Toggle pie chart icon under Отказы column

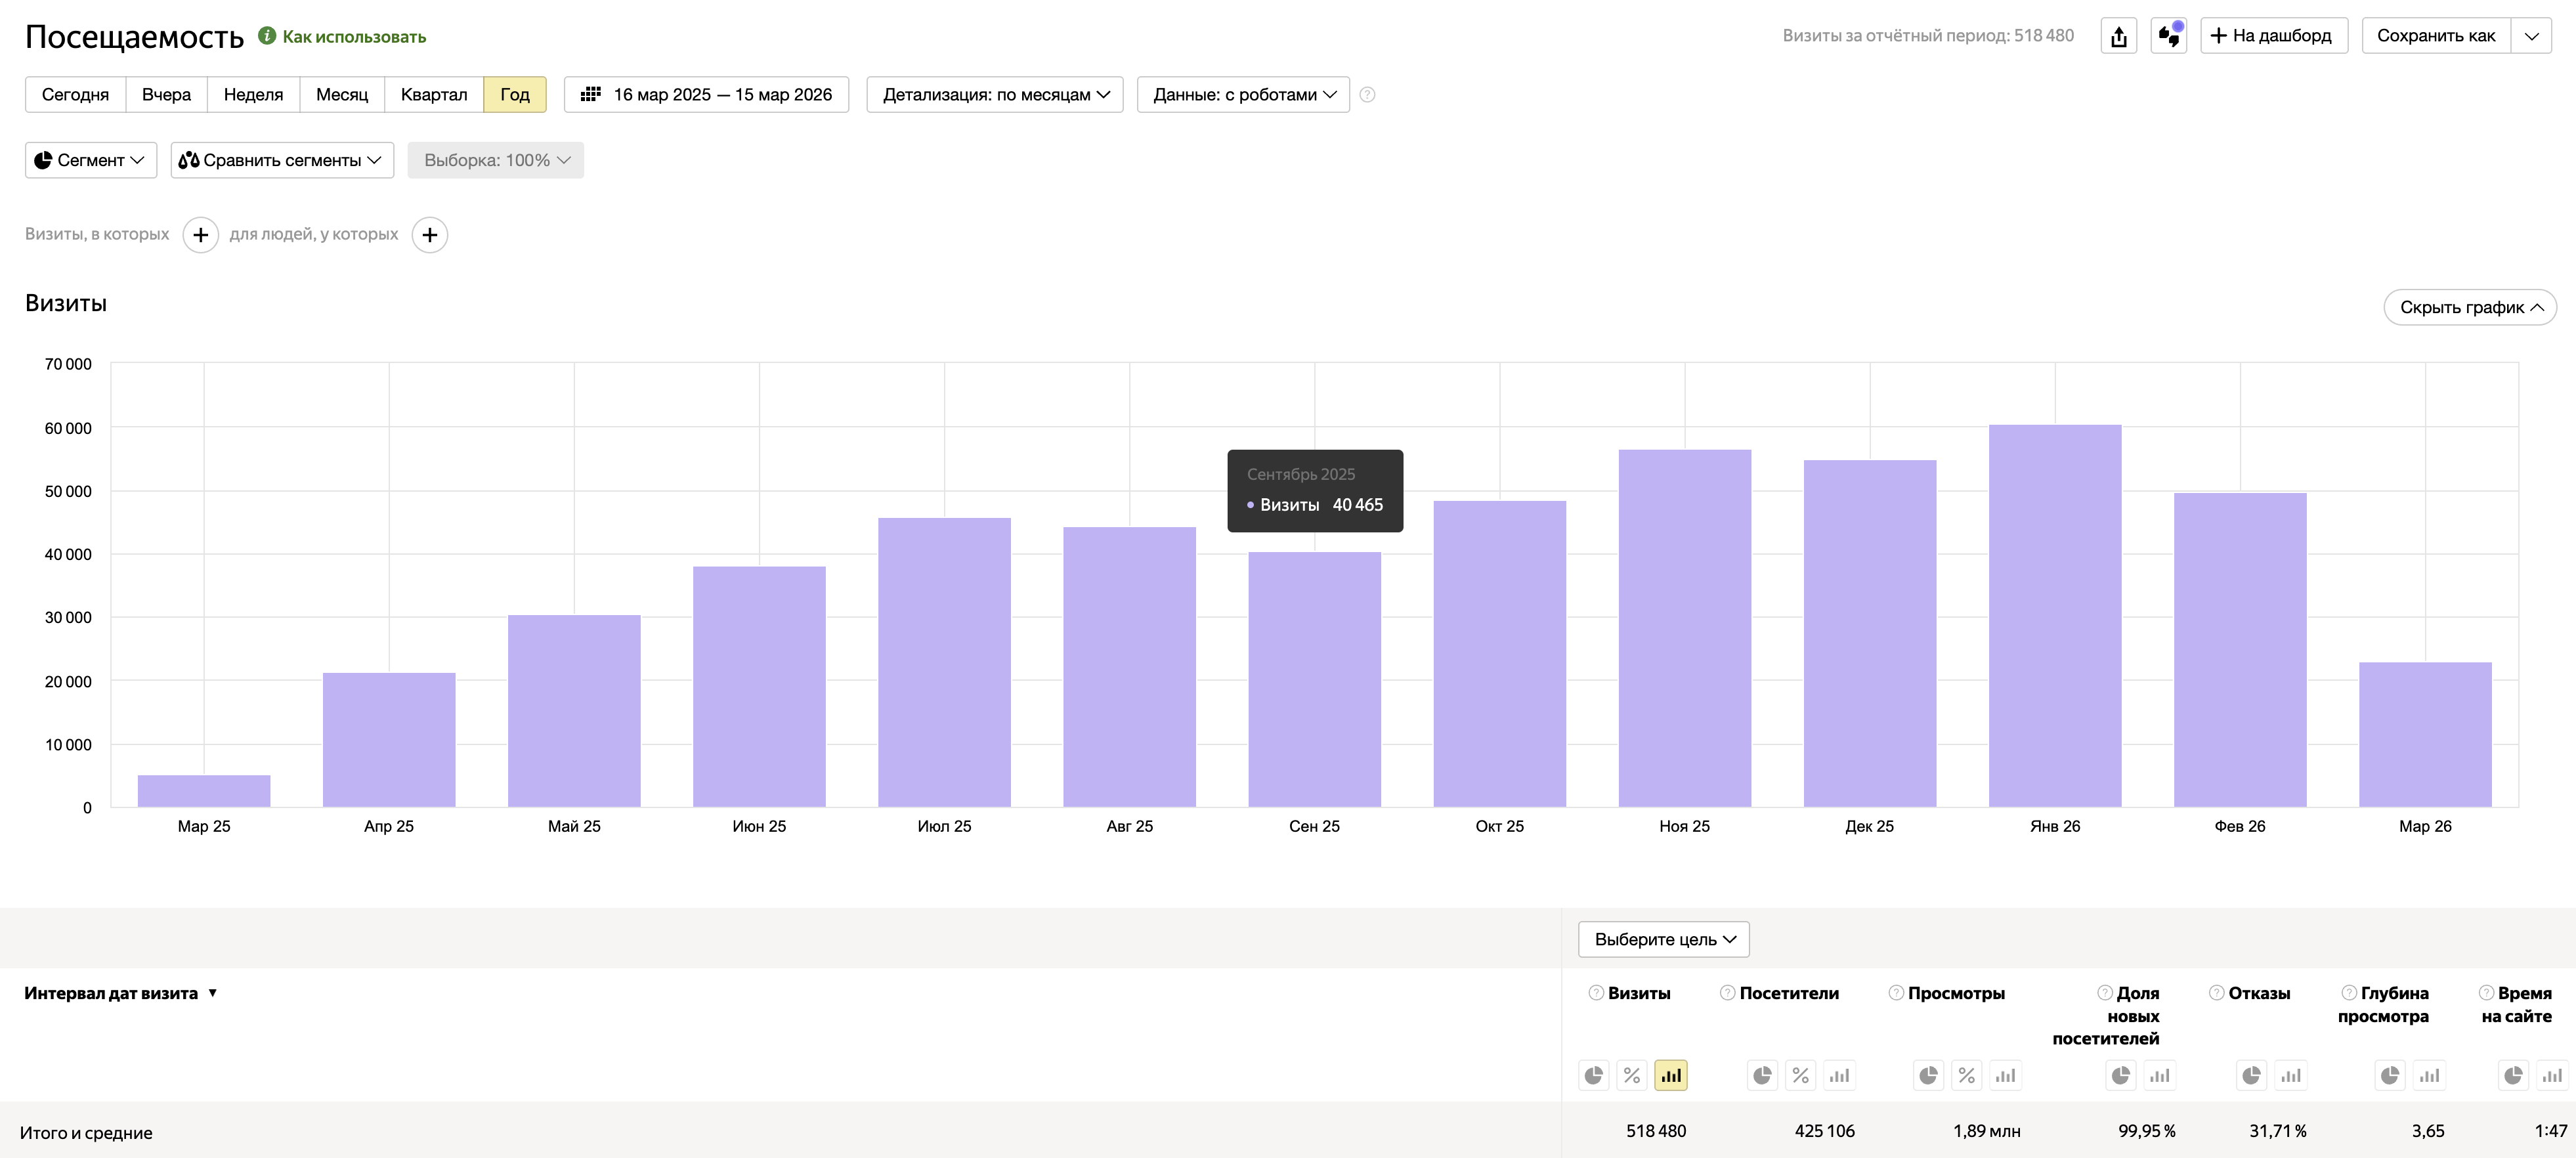tap(2251, 1075)
